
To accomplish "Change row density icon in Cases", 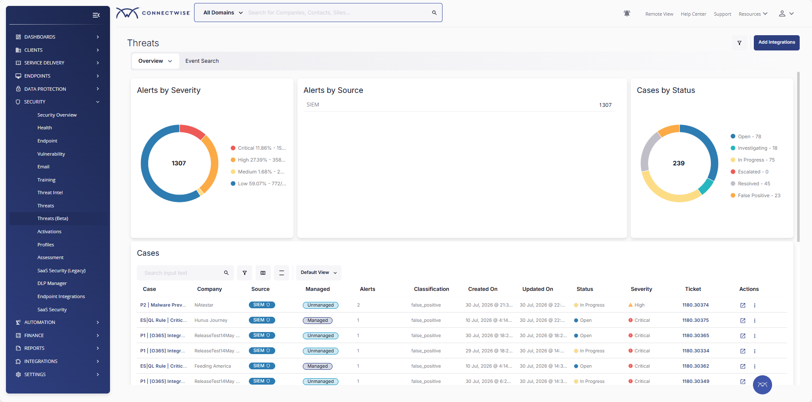I will (282, 273).
